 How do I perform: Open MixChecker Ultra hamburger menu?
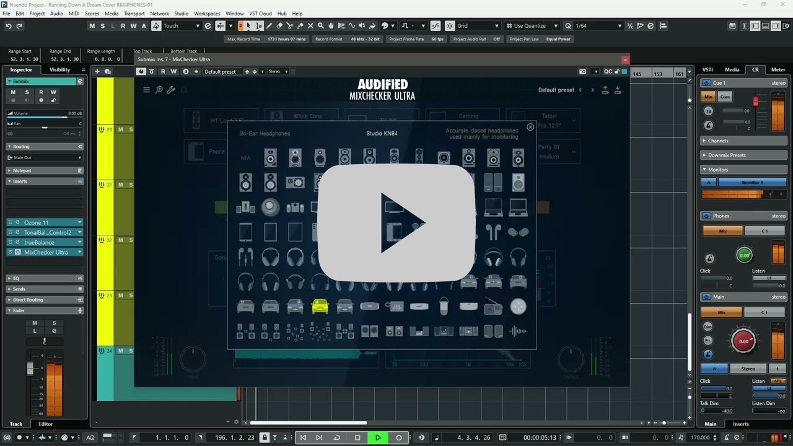click(147, 90)
